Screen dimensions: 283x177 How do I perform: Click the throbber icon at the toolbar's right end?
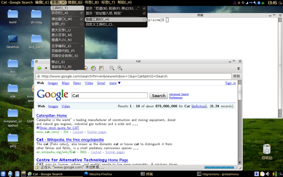pyautogui.click(x=239, y=68)
